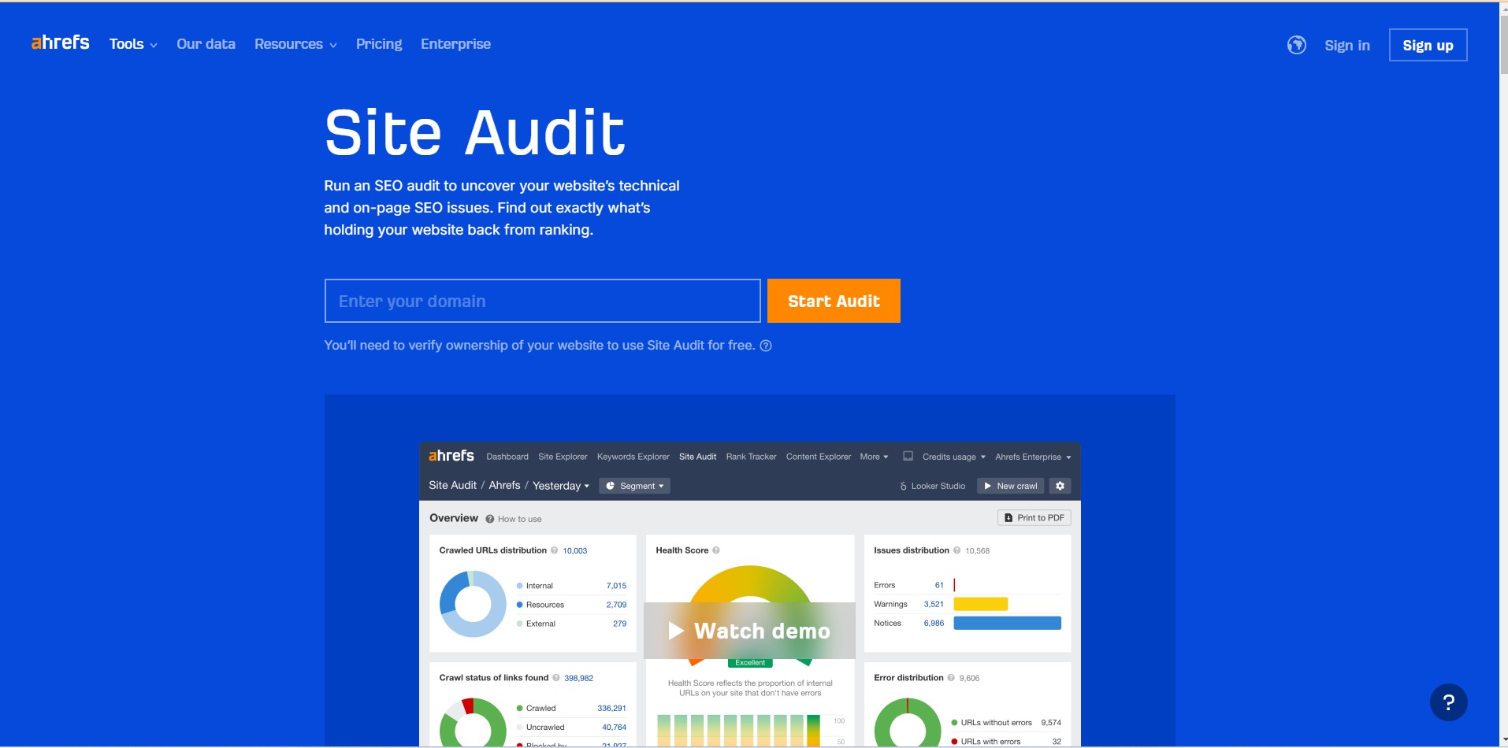Click the Excellent health score badge

click(750, 663)
